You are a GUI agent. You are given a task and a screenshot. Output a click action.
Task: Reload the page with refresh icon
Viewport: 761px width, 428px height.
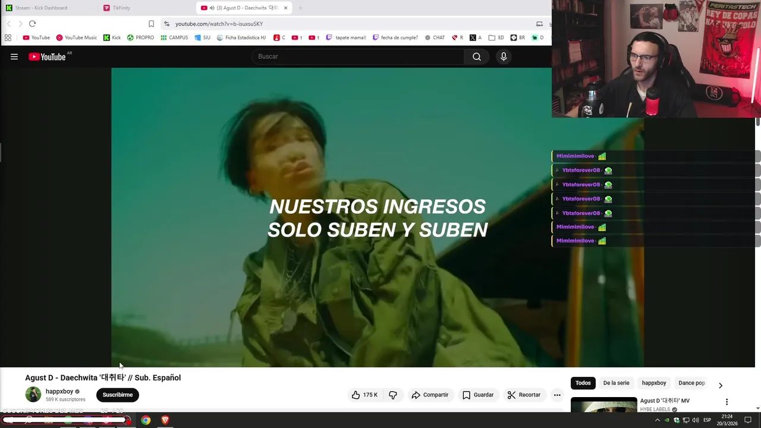pyautogui.click(x=32, y=24)
